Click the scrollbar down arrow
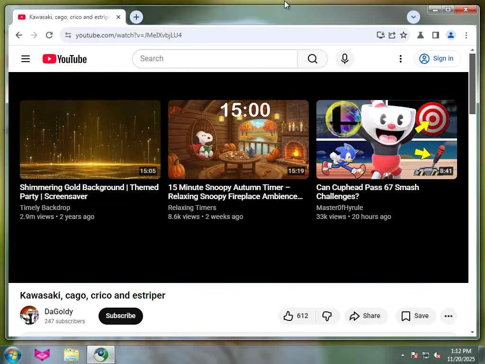Image resolution: width=485 pixels, height=364 pixels. tap(472, 332)
